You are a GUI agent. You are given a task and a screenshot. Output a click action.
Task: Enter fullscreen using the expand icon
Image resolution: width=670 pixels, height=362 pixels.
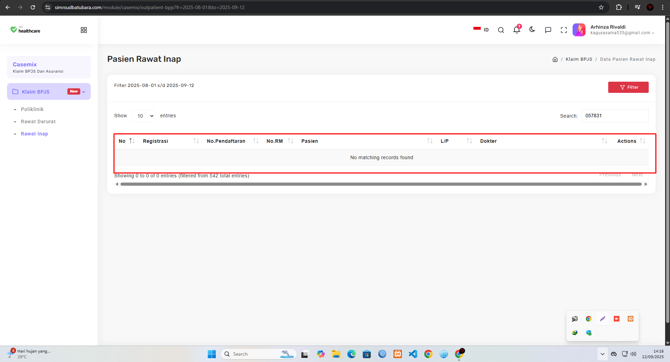tap(564, 30)
